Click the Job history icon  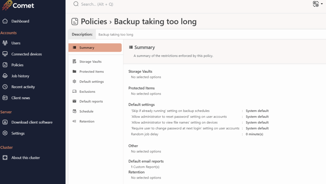pos(5,76)
